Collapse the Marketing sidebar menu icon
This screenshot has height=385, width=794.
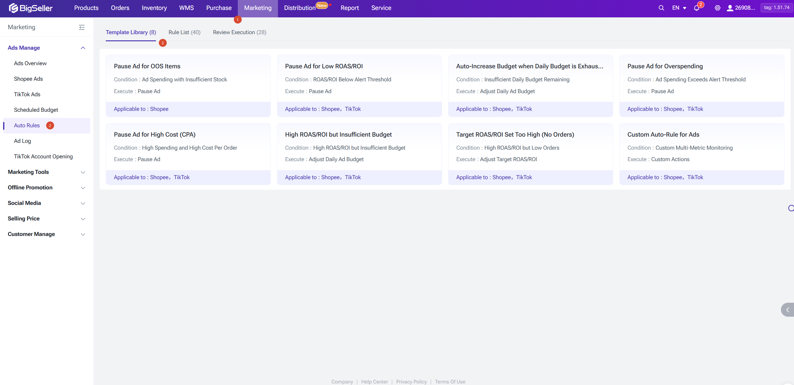pyautogui.click(x=82, y=27)
